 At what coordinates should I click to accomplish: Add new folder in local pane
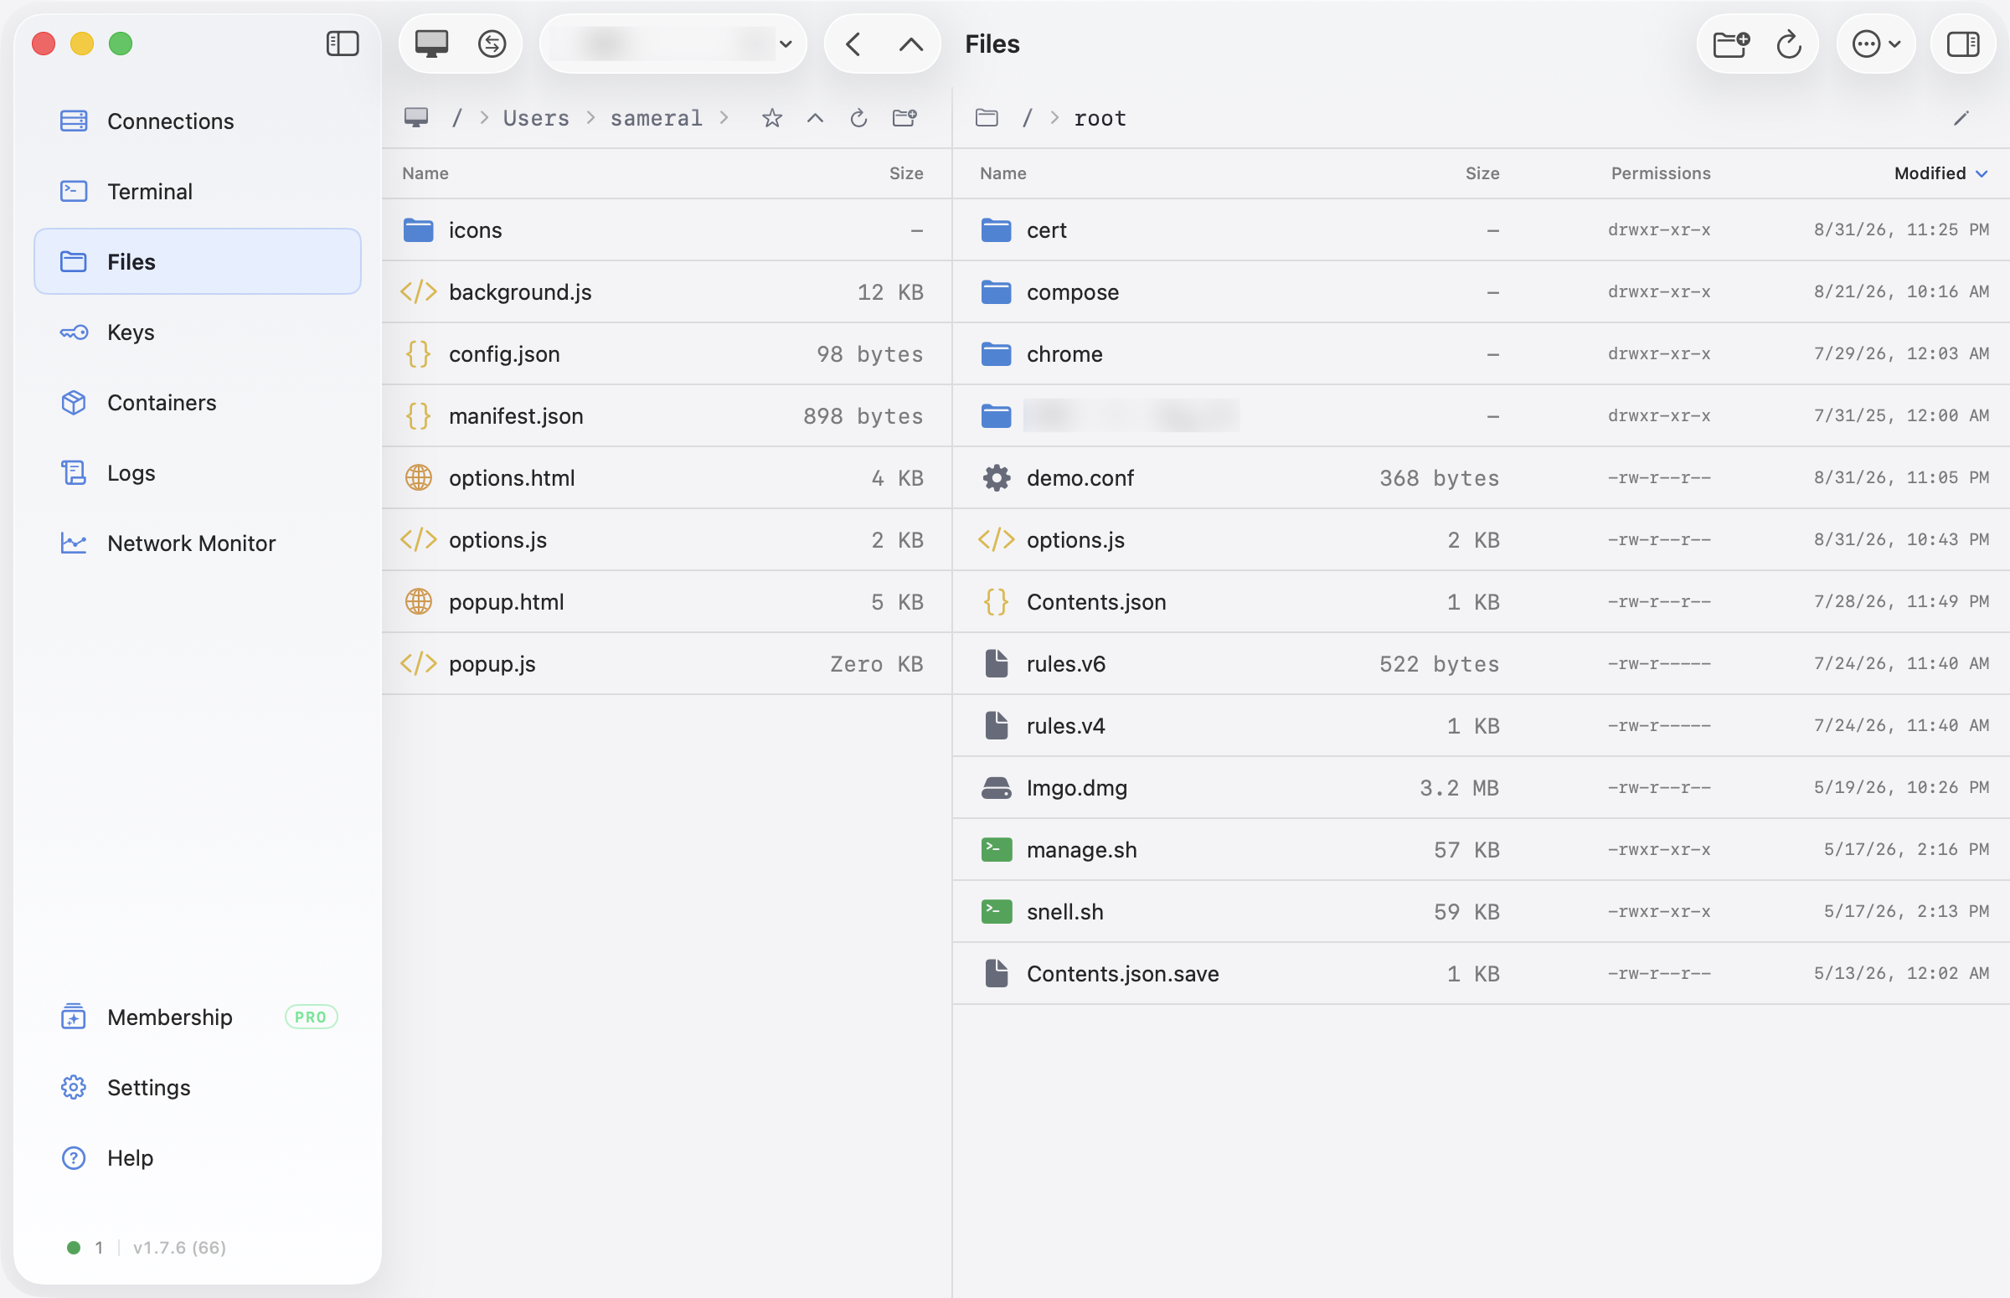tap(905, 118)
